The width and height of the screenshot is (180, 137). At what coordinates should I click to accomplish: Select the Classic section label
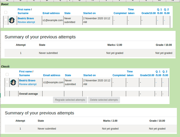point(5,66)
